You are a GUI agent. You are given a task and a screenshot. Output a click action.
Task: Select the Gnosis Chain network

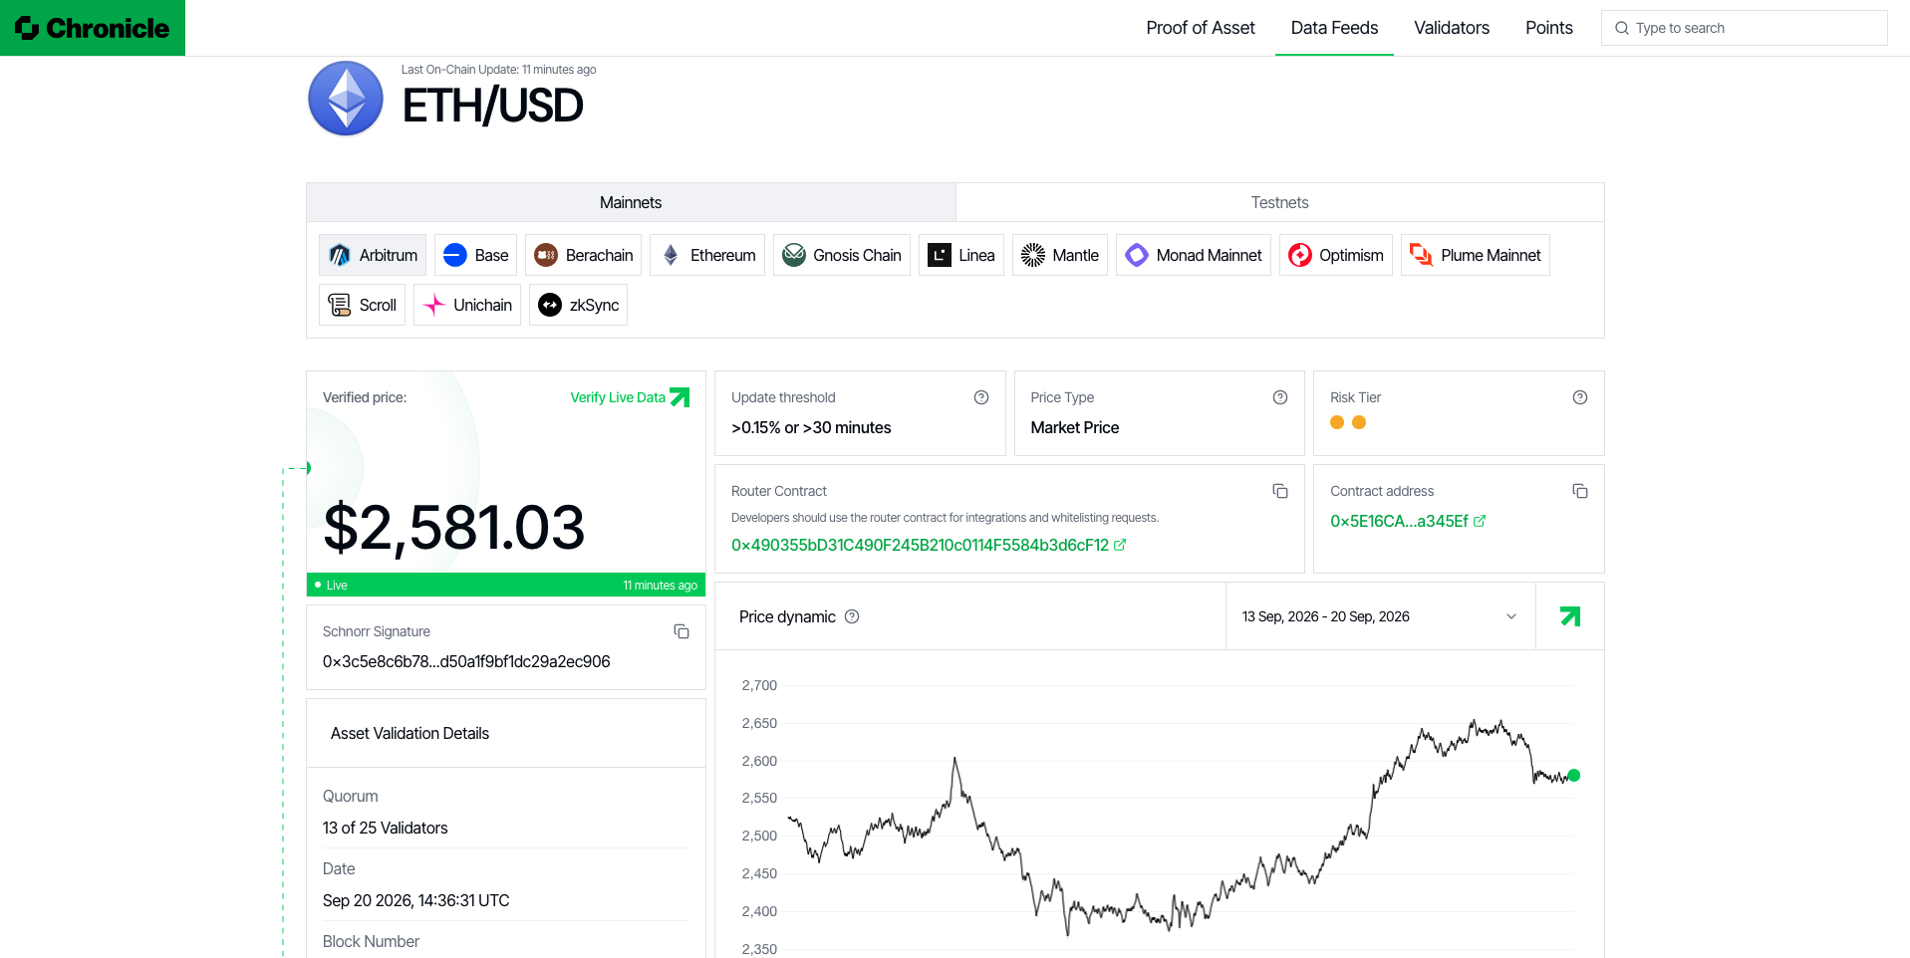click(x=842, y=255)
